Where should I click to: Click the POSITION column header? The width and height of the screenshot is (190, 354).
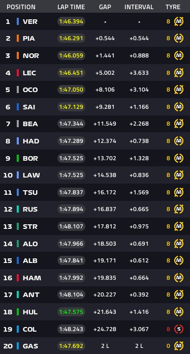click(21, 7)
